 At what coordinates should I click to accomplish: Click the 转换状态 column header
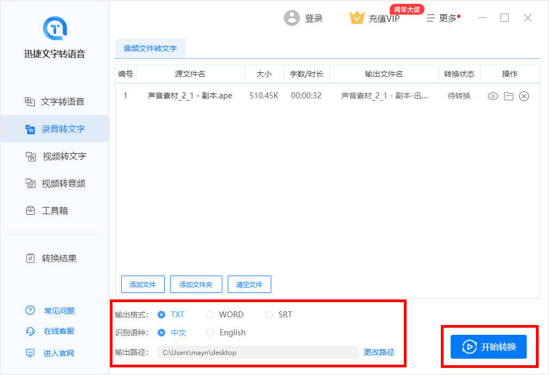[459, 74]
